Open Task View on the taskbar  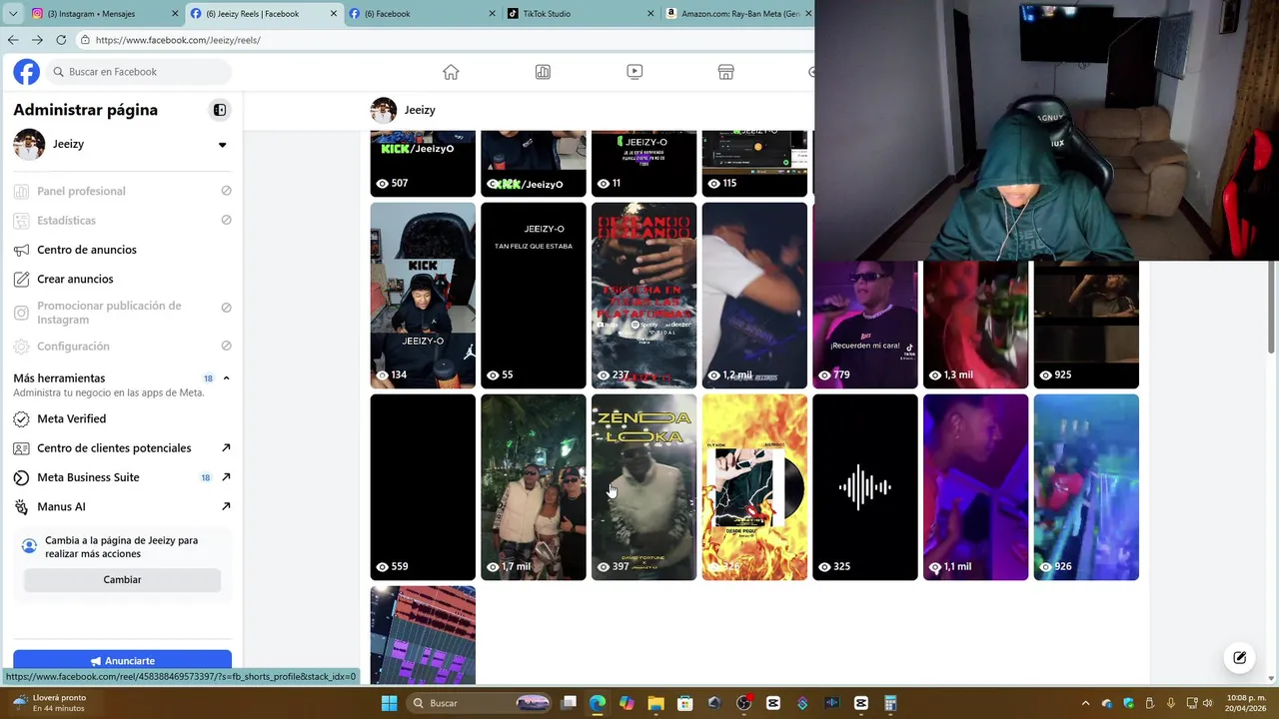click(569, 703)
